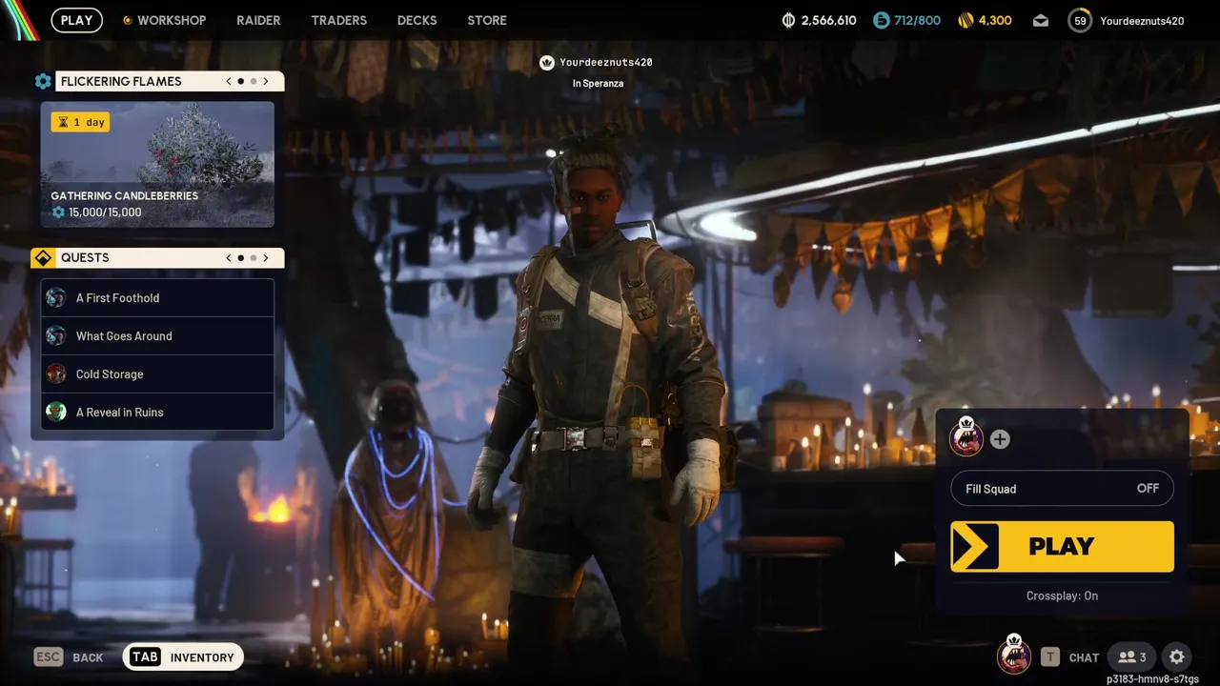
Task: Go to previous Quests page arrow
Action: click(x=229, y=257)
